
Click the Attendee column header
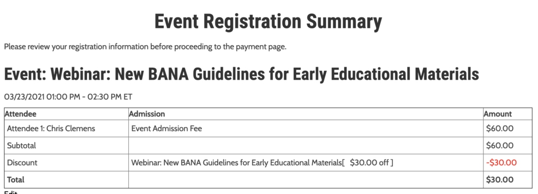coord(20,114)
